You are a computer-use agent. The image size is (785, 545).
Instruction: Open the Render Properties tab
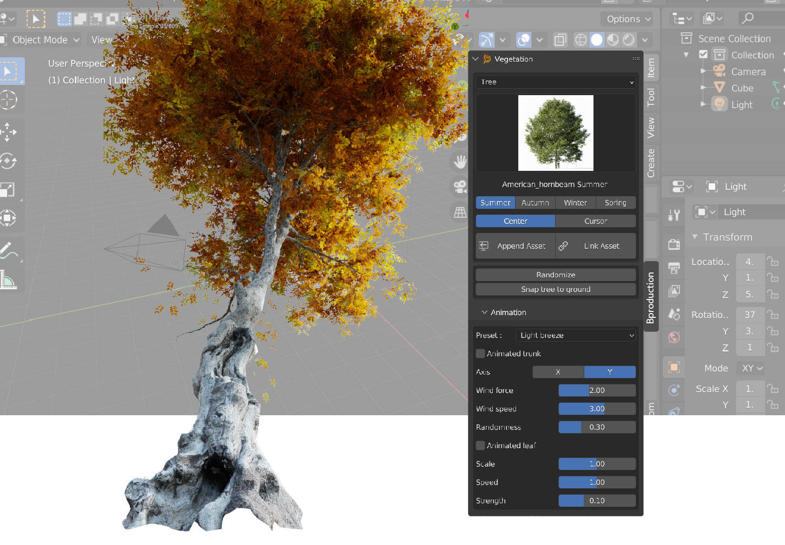click(674, 244)
